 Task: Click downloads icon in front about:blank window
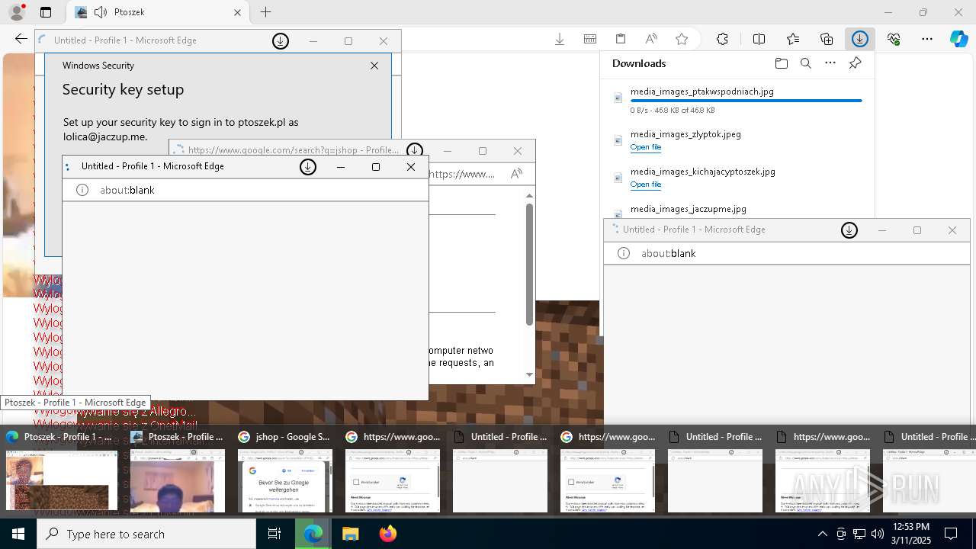point(308,166)
